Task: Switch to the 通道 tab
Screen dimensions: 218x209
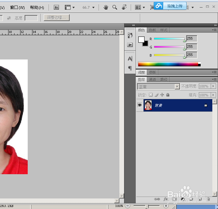Action: pos(152,79)
